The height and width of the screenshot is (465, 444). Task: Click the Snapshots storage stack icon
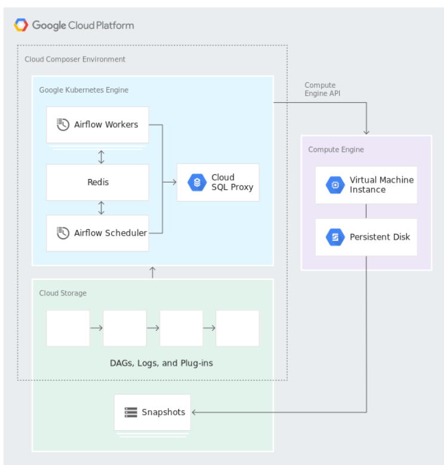pos(131,412)
